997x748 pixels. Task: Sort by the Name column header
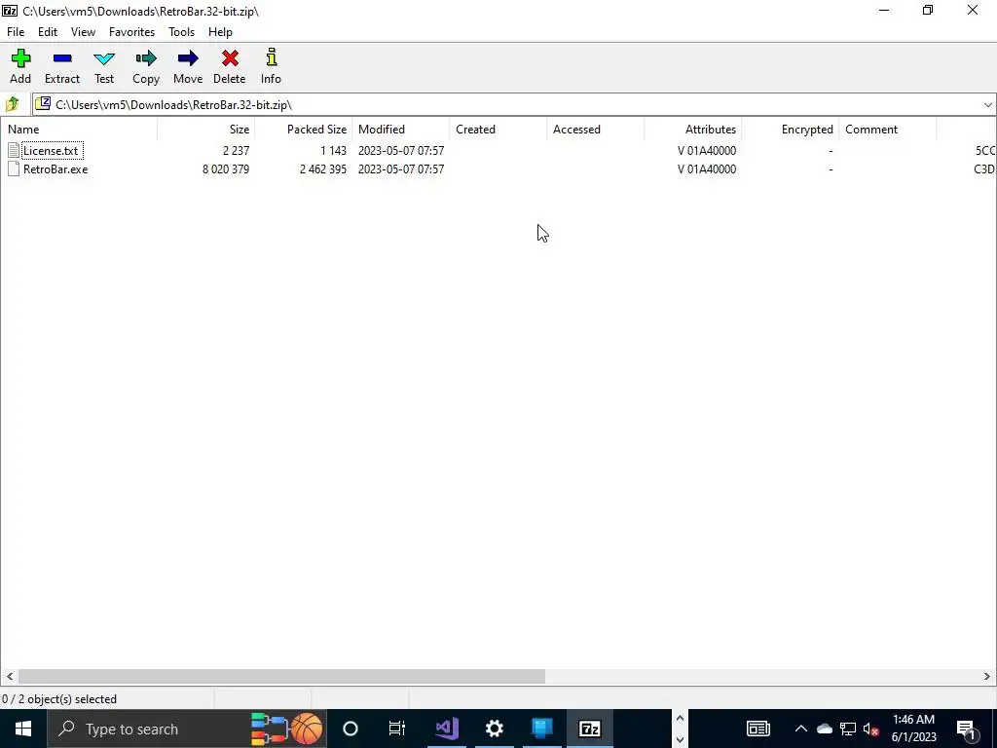tap(79, 130)
